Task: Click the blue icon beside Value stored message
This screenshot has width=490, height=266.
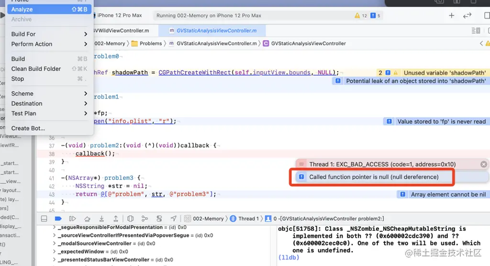Action: click(389, 122)
